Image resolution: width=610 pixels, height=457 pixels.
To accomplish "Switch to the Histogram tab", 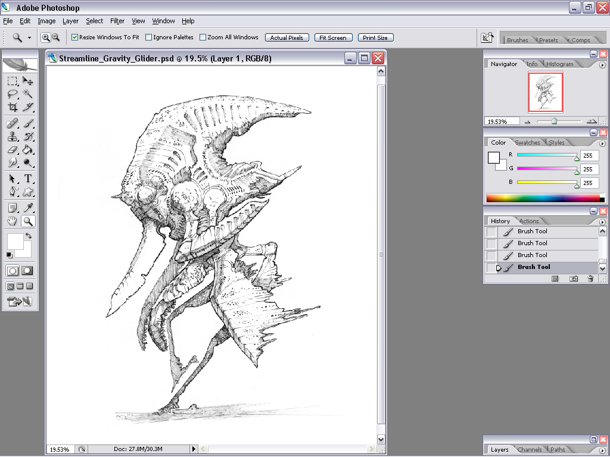I will point(559,64).
